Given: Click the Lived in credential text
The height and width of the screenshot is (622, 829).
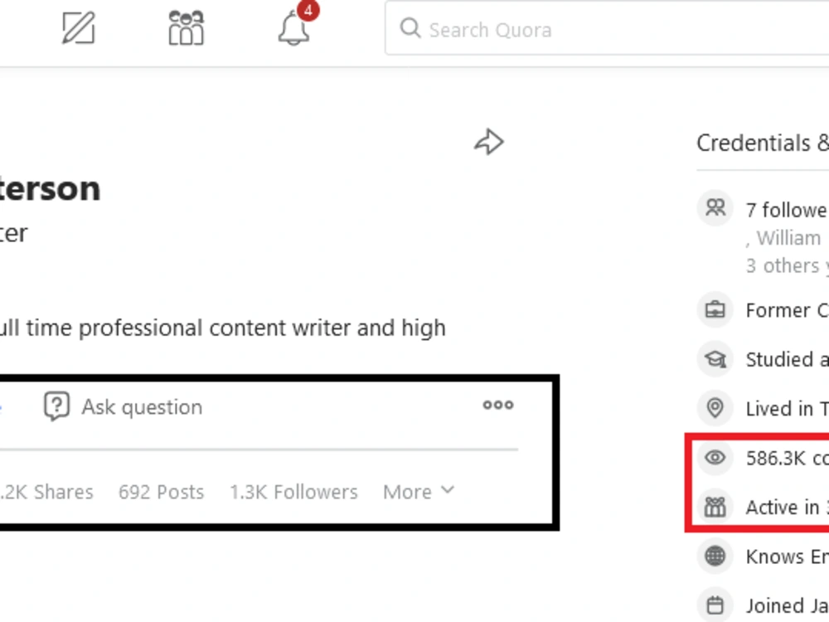Looking at the screenshot, I should (788, 408).
